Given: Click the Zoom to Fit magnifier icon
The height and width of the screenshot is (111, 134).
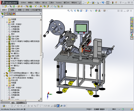Looking at the screenshot, I should [x=69, y=11].
